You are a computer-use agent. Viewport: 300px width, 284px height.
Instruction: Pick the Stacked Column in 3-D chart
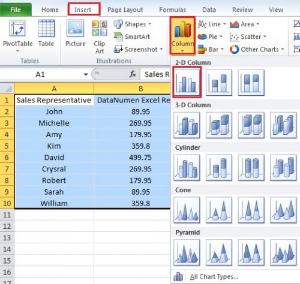tap(219, 125)
